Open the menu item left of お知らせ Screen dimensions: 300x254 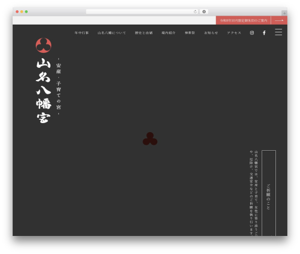190,33
